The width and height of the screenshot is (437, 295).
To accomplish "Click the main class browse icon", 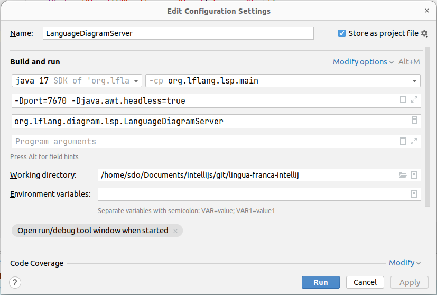I will pyautogui.click(x=414, y=121).
